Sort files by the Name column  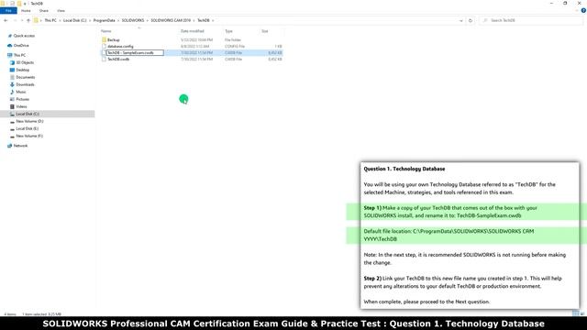(x=106, y=31)
